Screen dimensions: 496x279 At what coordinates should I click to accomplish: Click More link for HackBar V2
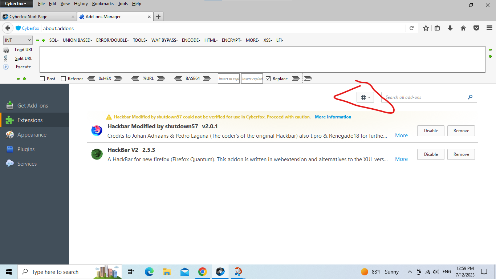(x=401, y=159)
